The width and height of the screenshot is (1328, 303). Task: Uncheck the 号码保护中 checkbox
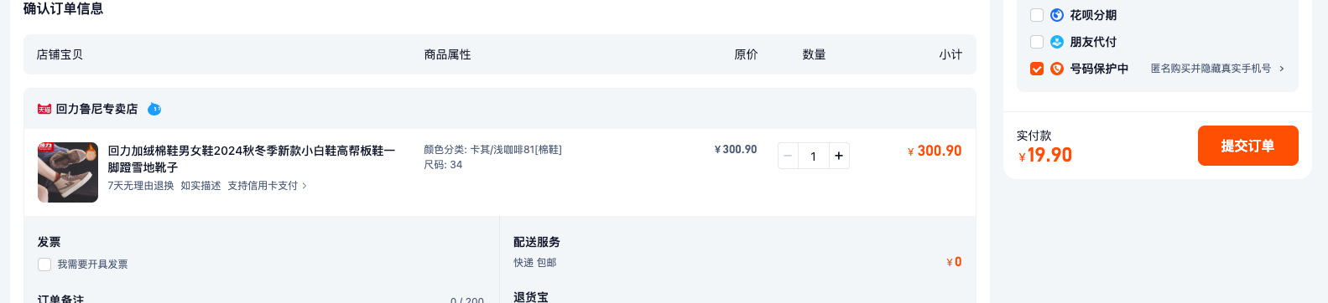[1037, 69]
